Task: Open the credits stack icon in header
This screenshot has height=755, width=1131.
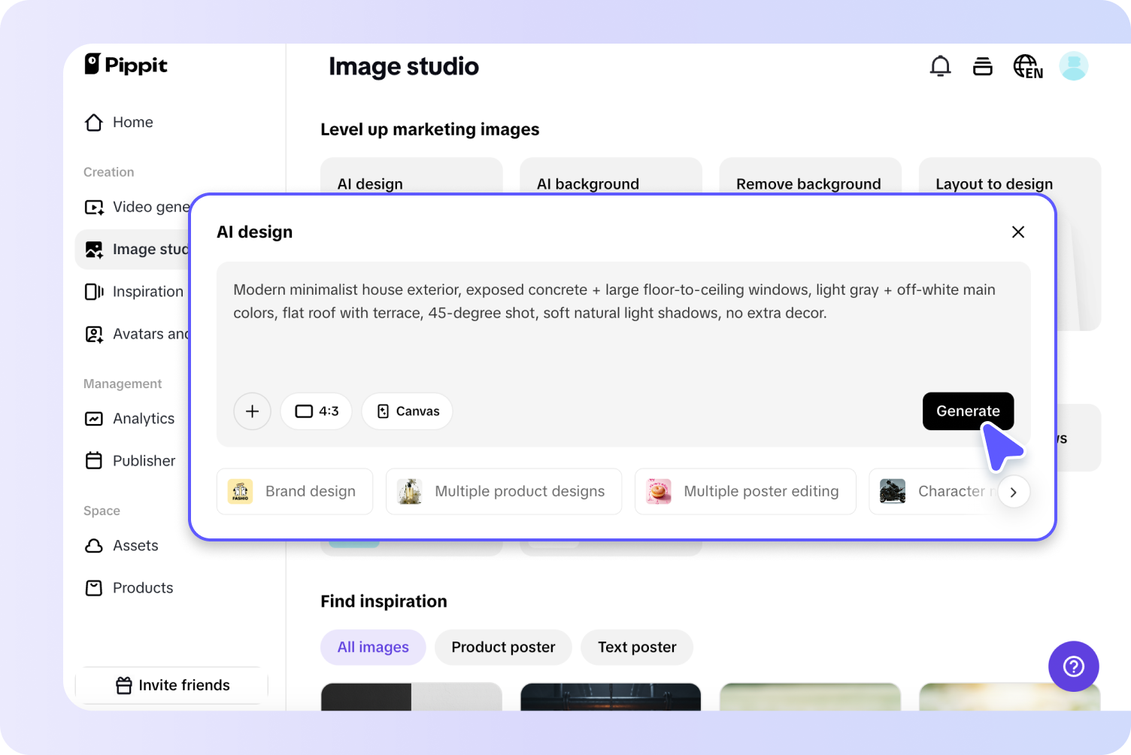Action: [x=982, y=67]
